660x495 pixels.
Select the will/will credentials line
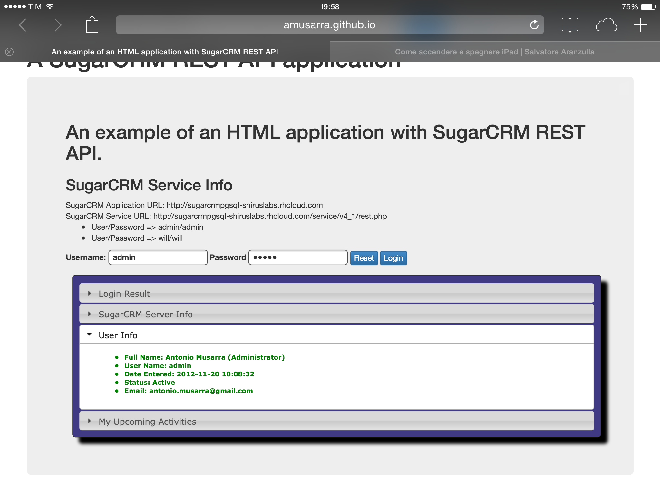click(x=137, y=238)
